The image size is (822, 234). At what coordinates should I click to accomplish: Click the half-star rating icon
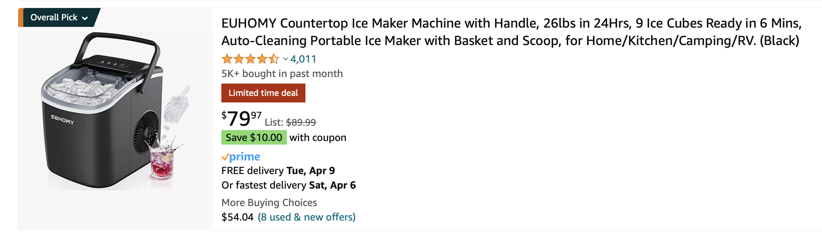coord(274,58)
